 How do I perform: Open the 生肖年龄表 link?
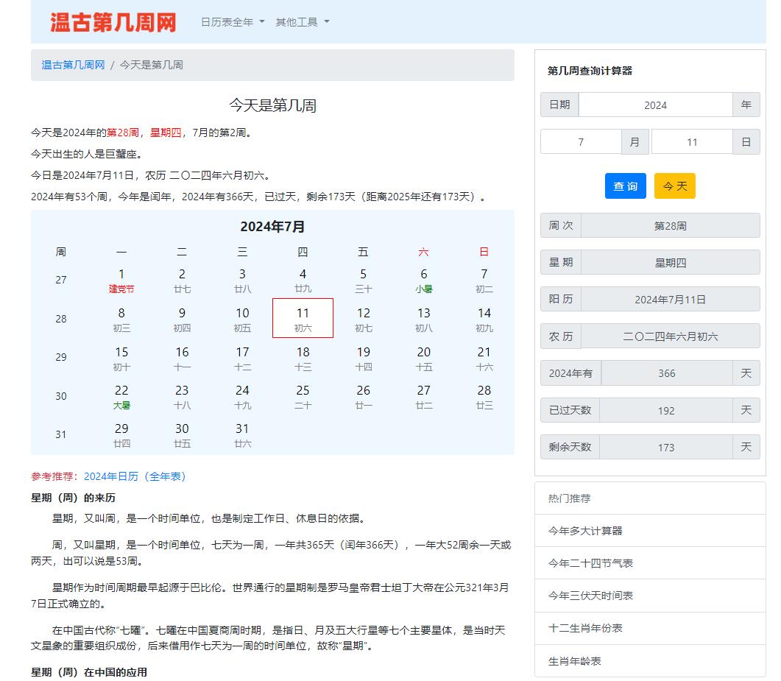(x=576, y=661)
